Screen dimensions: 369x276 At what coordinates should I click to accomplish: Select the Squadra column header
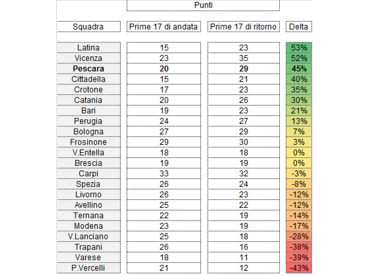pos(88,27)
